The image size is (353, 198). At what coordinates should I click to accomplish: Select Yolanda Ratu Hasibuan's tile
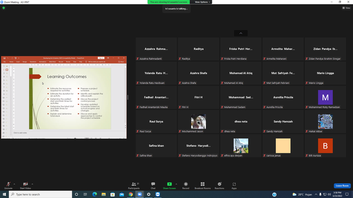(156, 73)
